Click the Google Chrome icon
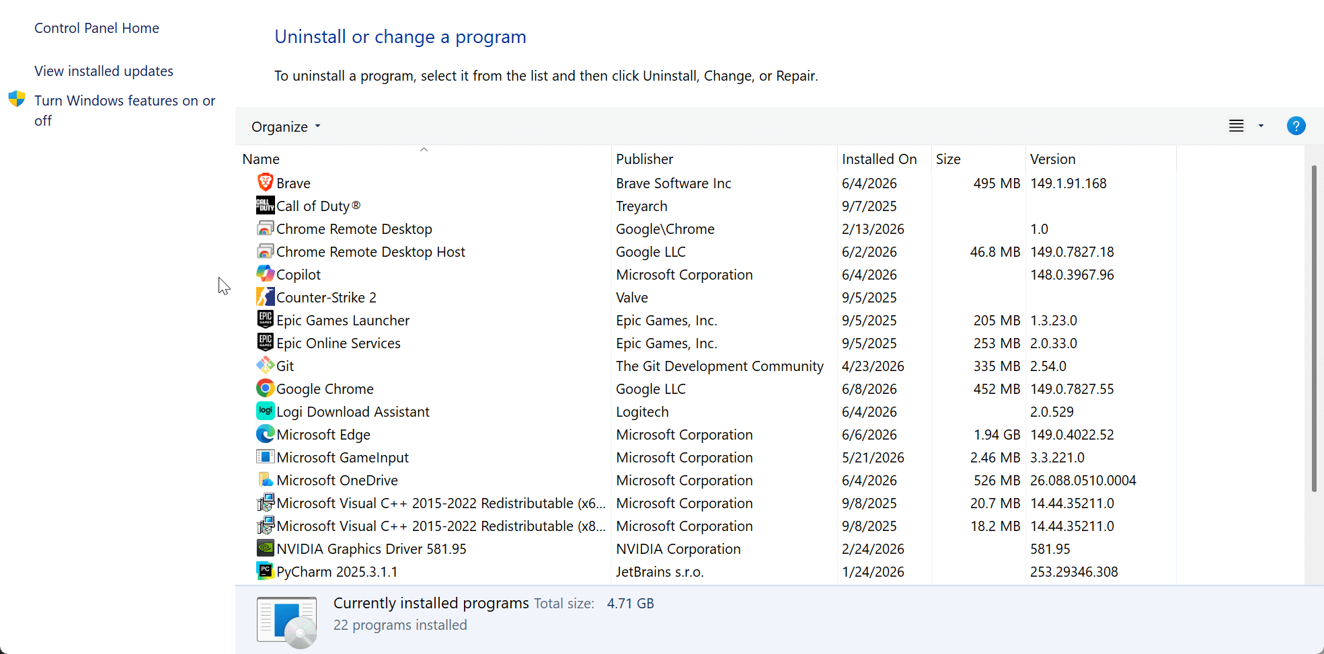Image resolution: width=1324 pixels, height=654 pixels. click(x=266, y=388)
